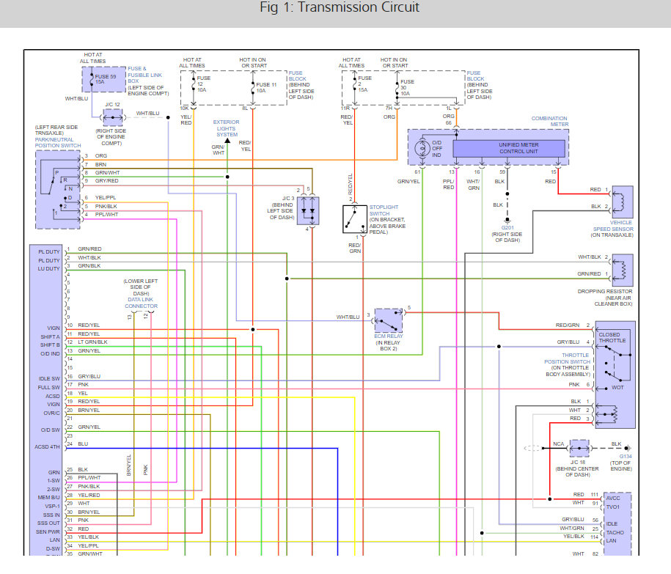The image size is (671, 574).
Task: Click the Fuse 11 10A fuse symbol
Action: coord(253,88)
